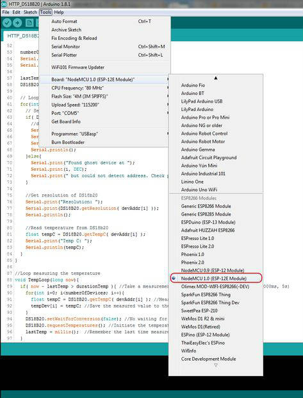Image resolution: width=303 pixels, height=398 pixels.
Task: Select Arduino Pro or Pro Mini
Action: tap(216, 117)
